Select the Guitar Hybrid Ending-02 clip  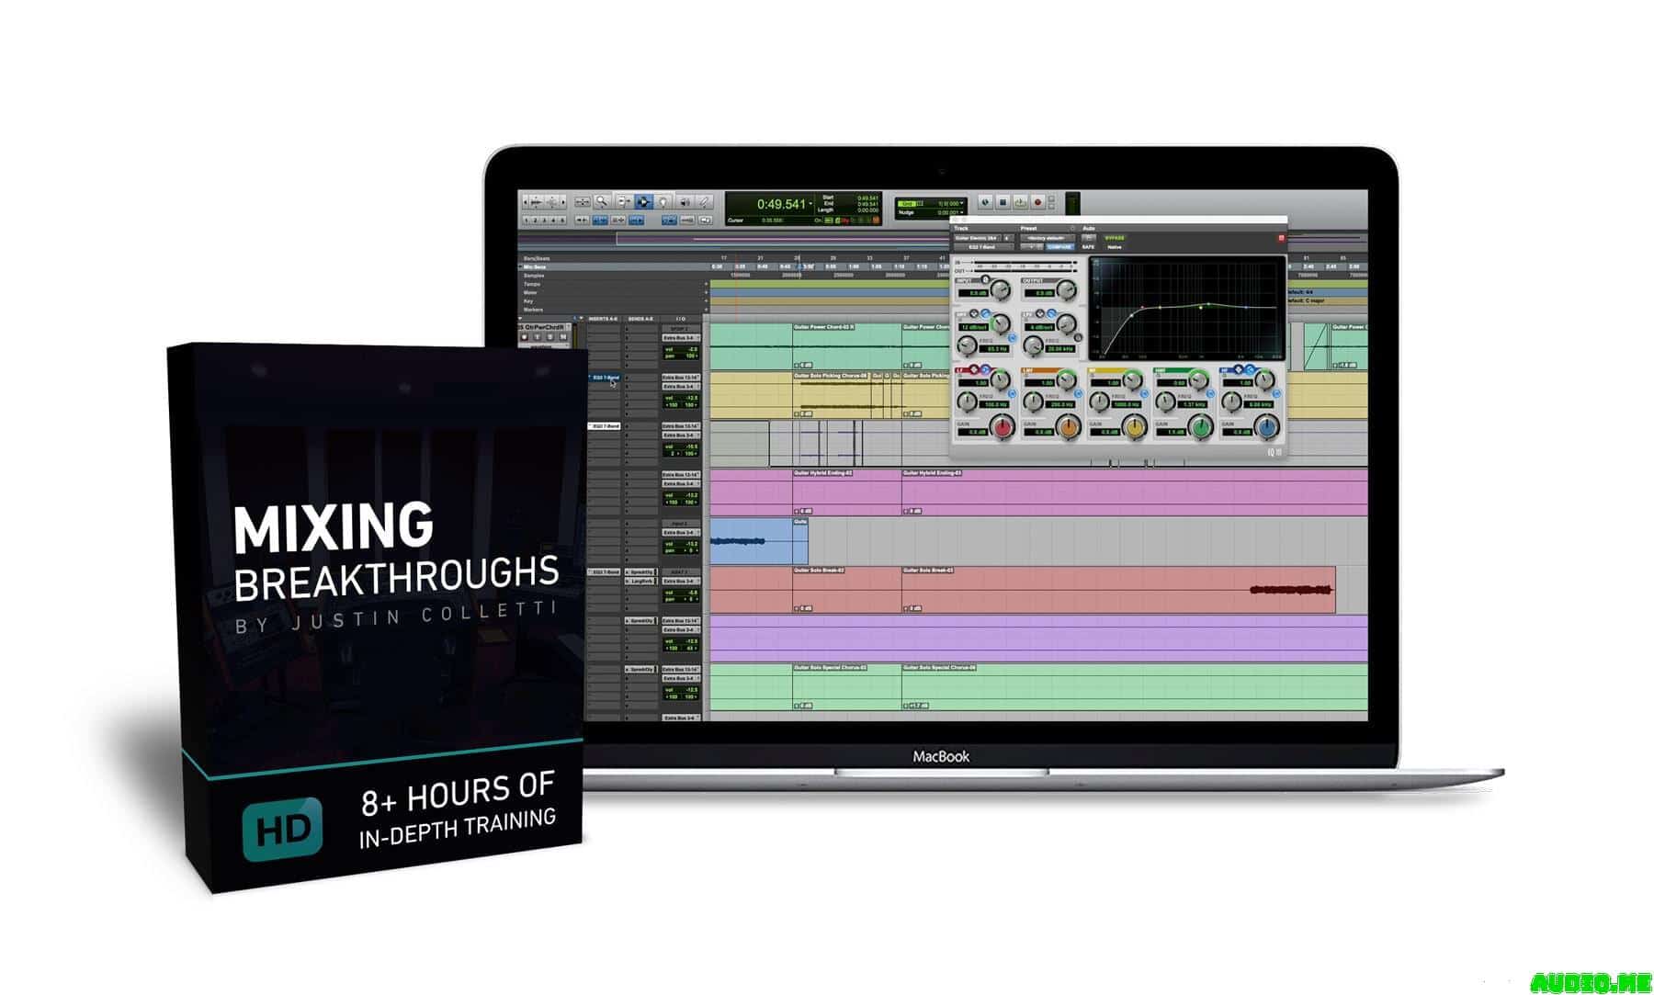[847, 492]
